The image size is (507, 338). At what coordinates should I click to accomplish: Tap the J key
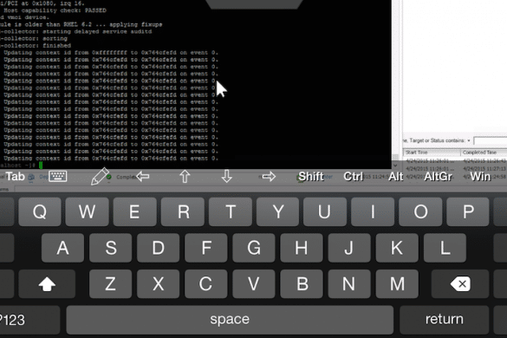coord(349,248)
